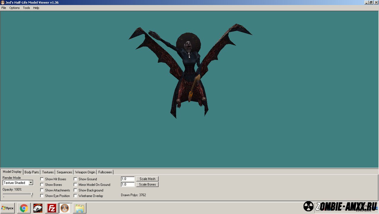
Task: Switch to the Weapon Origin tab
Action: (85, 172)
